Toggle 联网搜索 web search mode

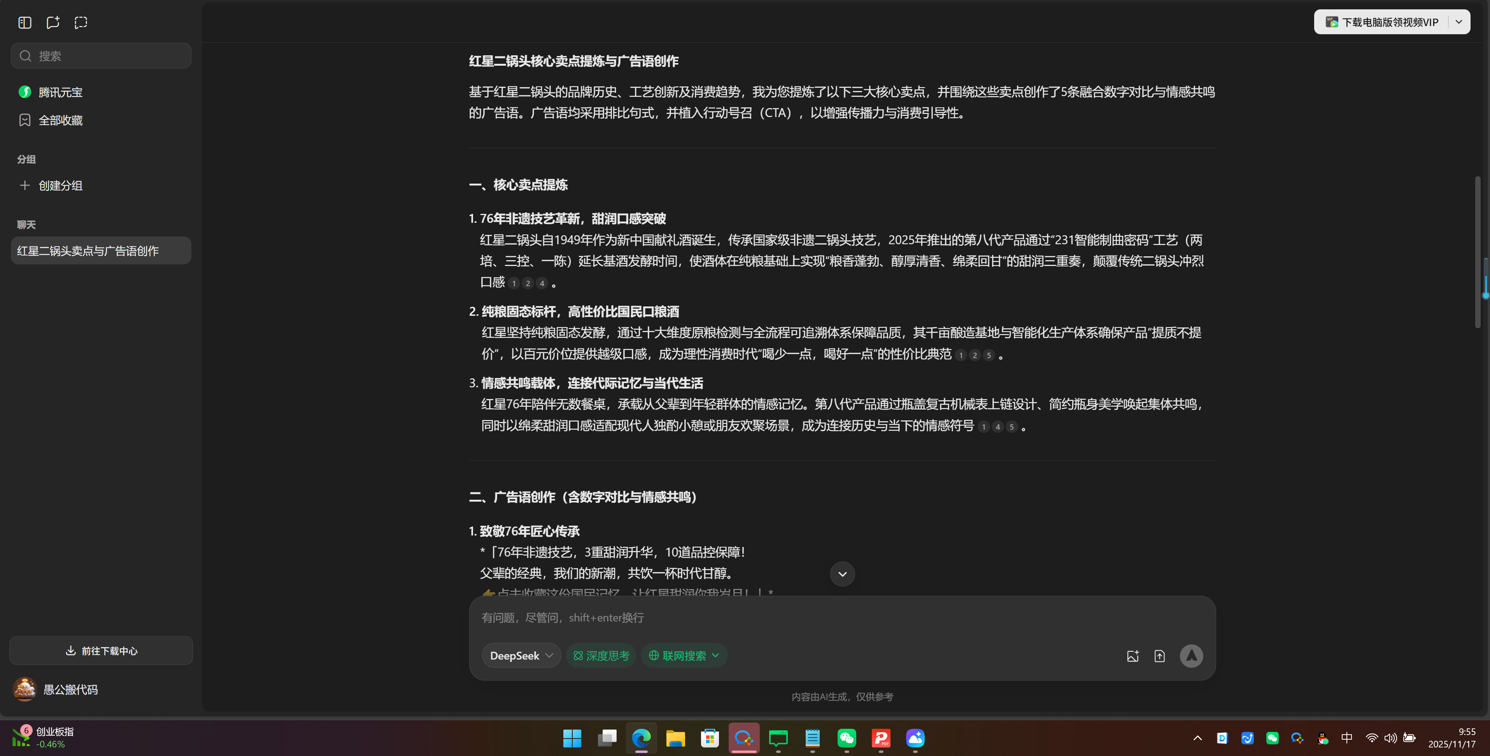[x=684, y=655]
